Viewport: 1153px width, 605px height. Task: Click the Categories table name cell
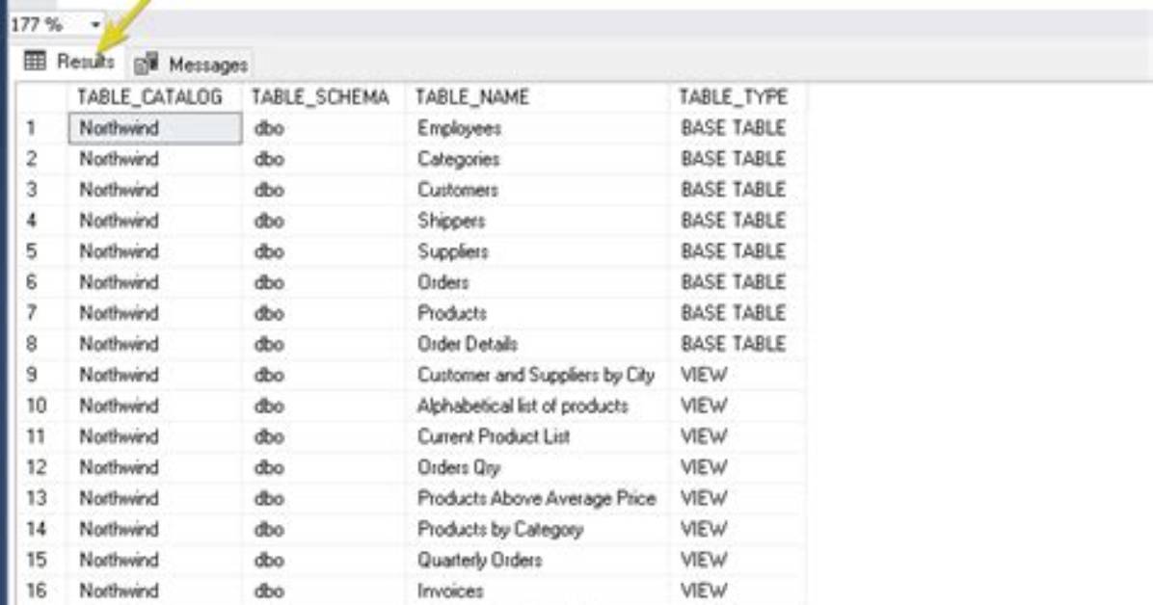click(x=537, y=159)
